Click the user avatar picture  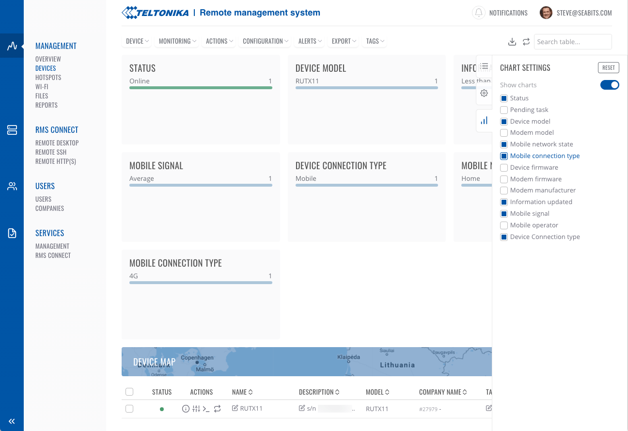point(546,13)
